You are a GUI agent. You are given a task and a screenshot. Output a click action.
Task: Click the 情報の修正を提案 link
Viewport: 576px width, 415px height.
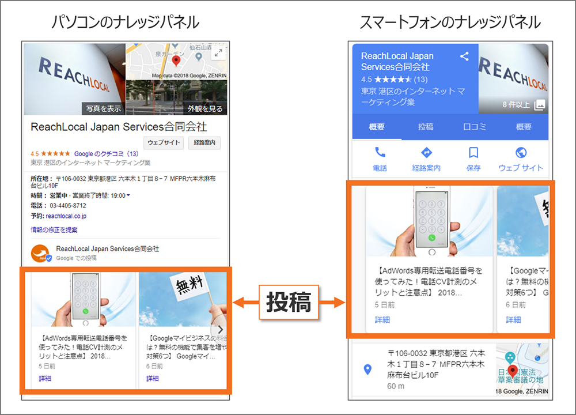[x=54, y=230]
